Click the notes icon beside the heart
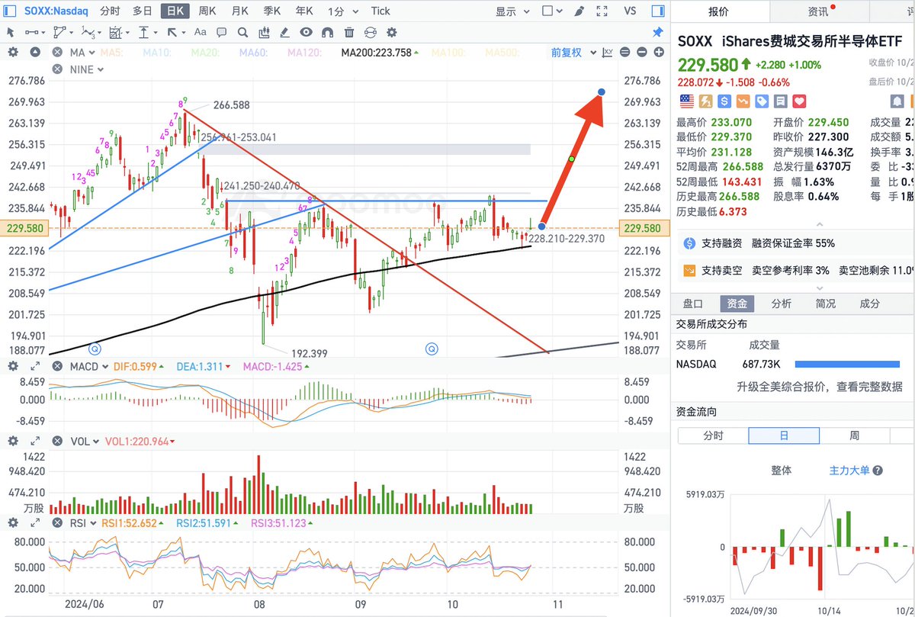 781,101
